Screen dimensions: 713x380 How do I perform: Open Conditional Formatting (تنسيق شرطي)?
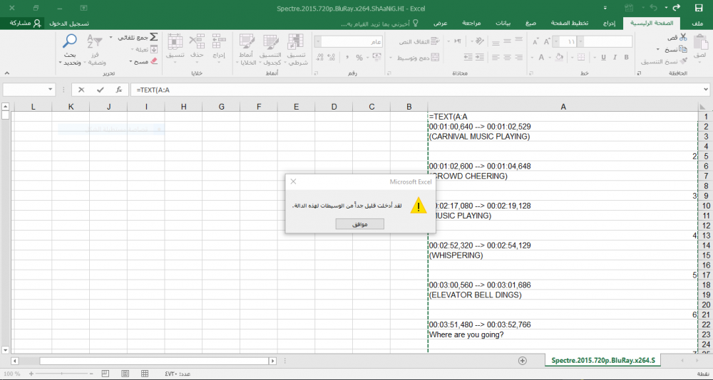(297, 50)
